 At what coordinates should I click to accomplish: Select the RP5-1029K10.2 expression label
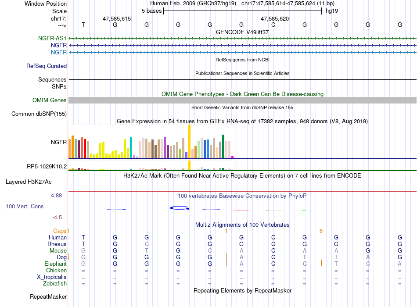click(47, 166)
